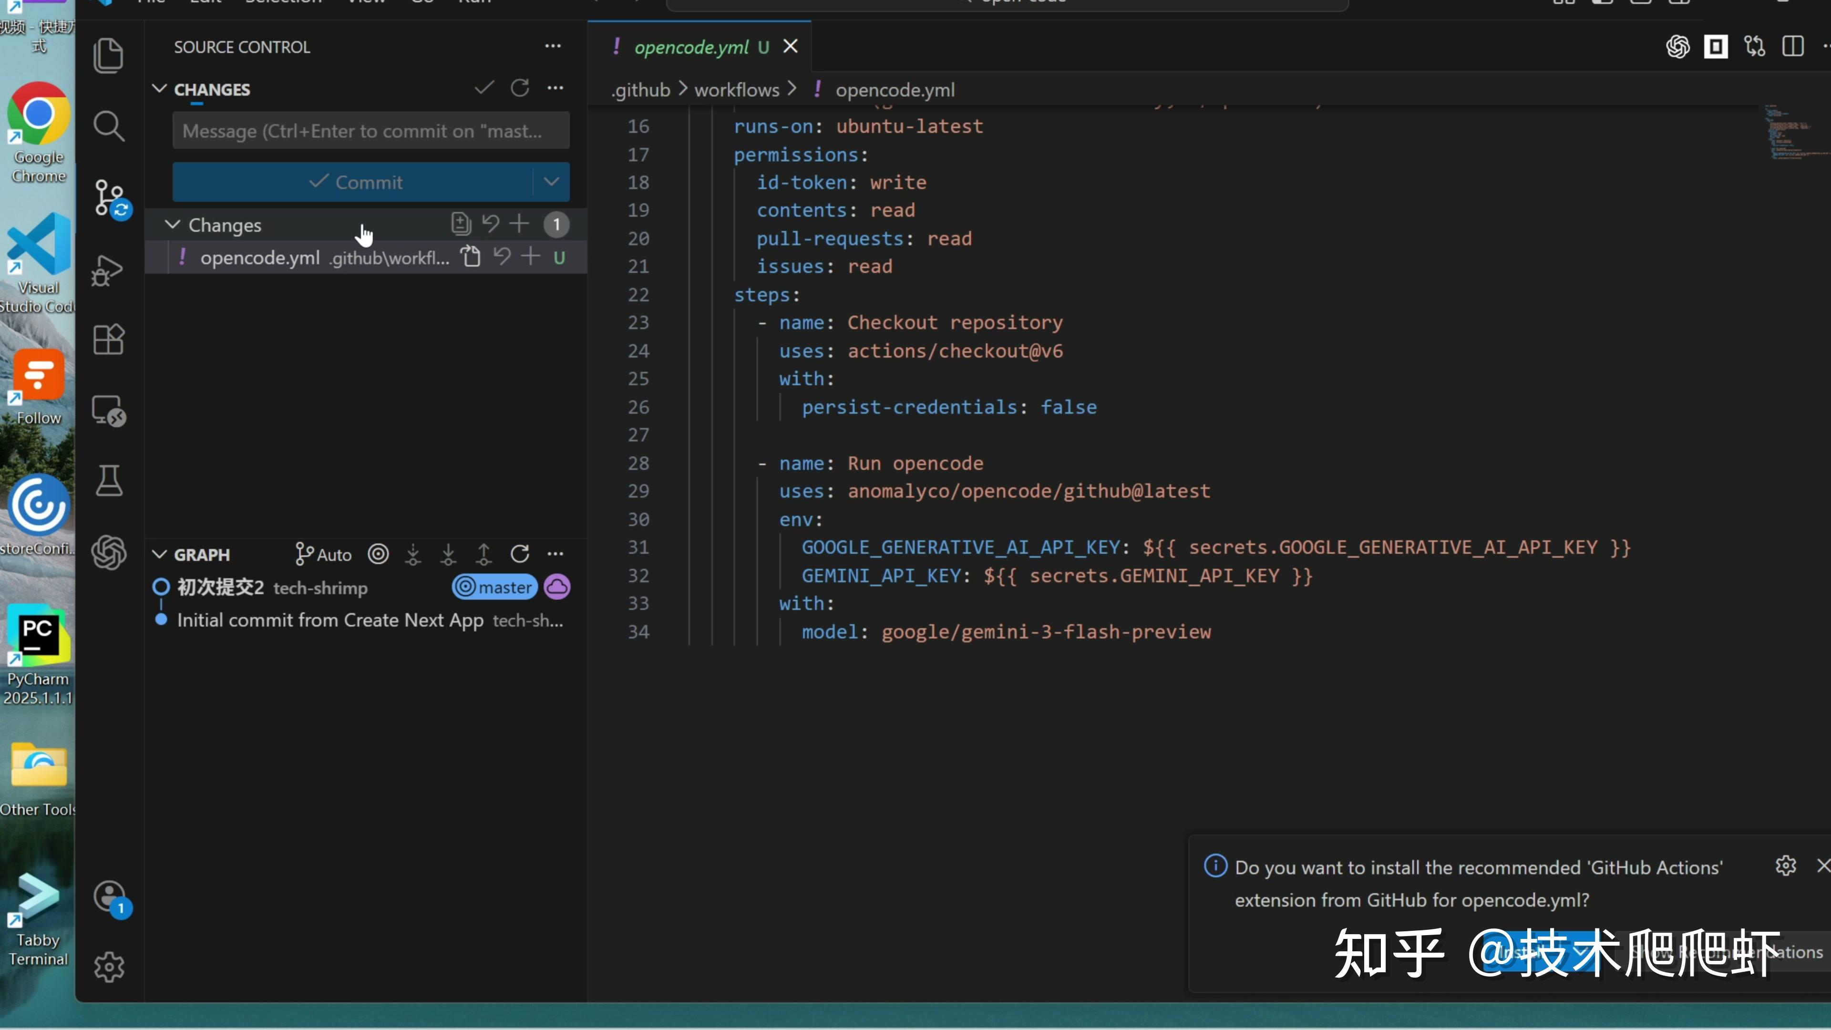Image resolution: width=1831 pixels, height=1030 pixels.
Task: Click the Commit button
Action: pyautogui.click(x=353, y=182)
